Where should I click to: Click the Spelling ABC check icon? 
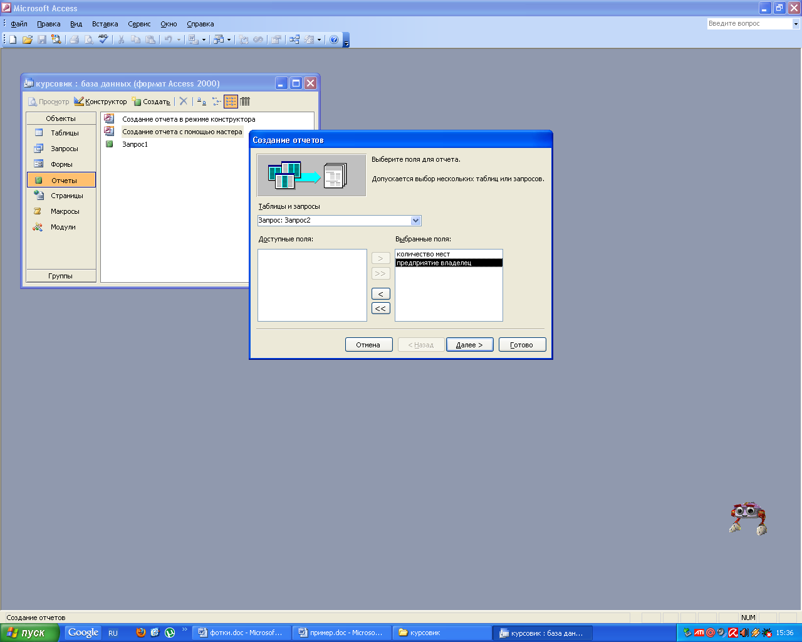pos(103,39)
